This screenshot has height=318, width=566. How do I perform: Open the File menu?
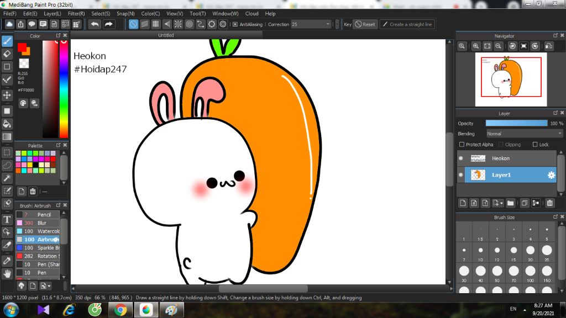[x=10, y=14]
